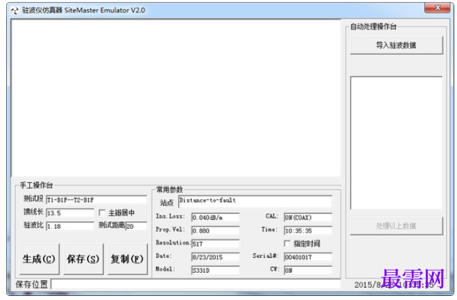Click the Ins.Loss field 0.040dB/m
This screenshot has height=300, width=457.
(216, 218)
